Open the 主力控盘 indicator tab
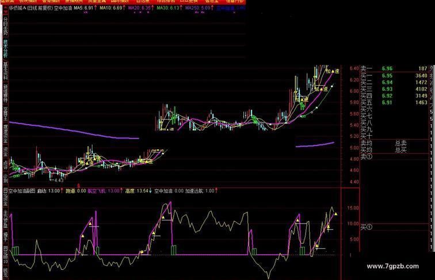This screenshot has height=280, width=435. (5, 219)
